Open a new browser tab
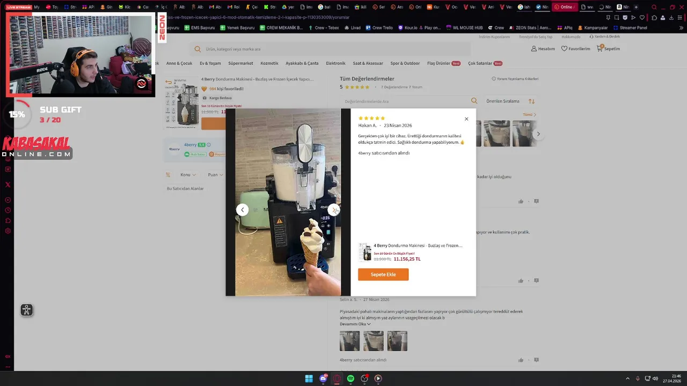This screenshot has height=386, width=687. pyautogui.click(x=636, y=7)
